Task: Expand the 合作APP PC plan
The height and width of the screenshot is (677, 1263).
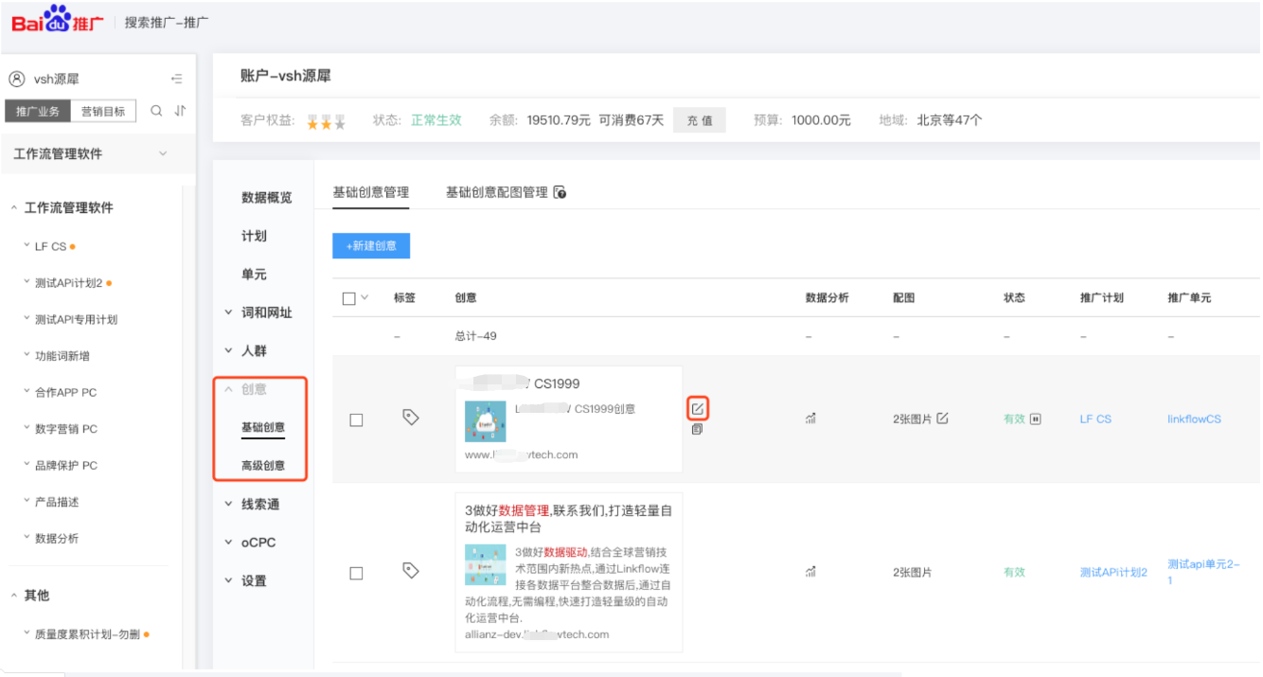Action: tap(27, 392)
